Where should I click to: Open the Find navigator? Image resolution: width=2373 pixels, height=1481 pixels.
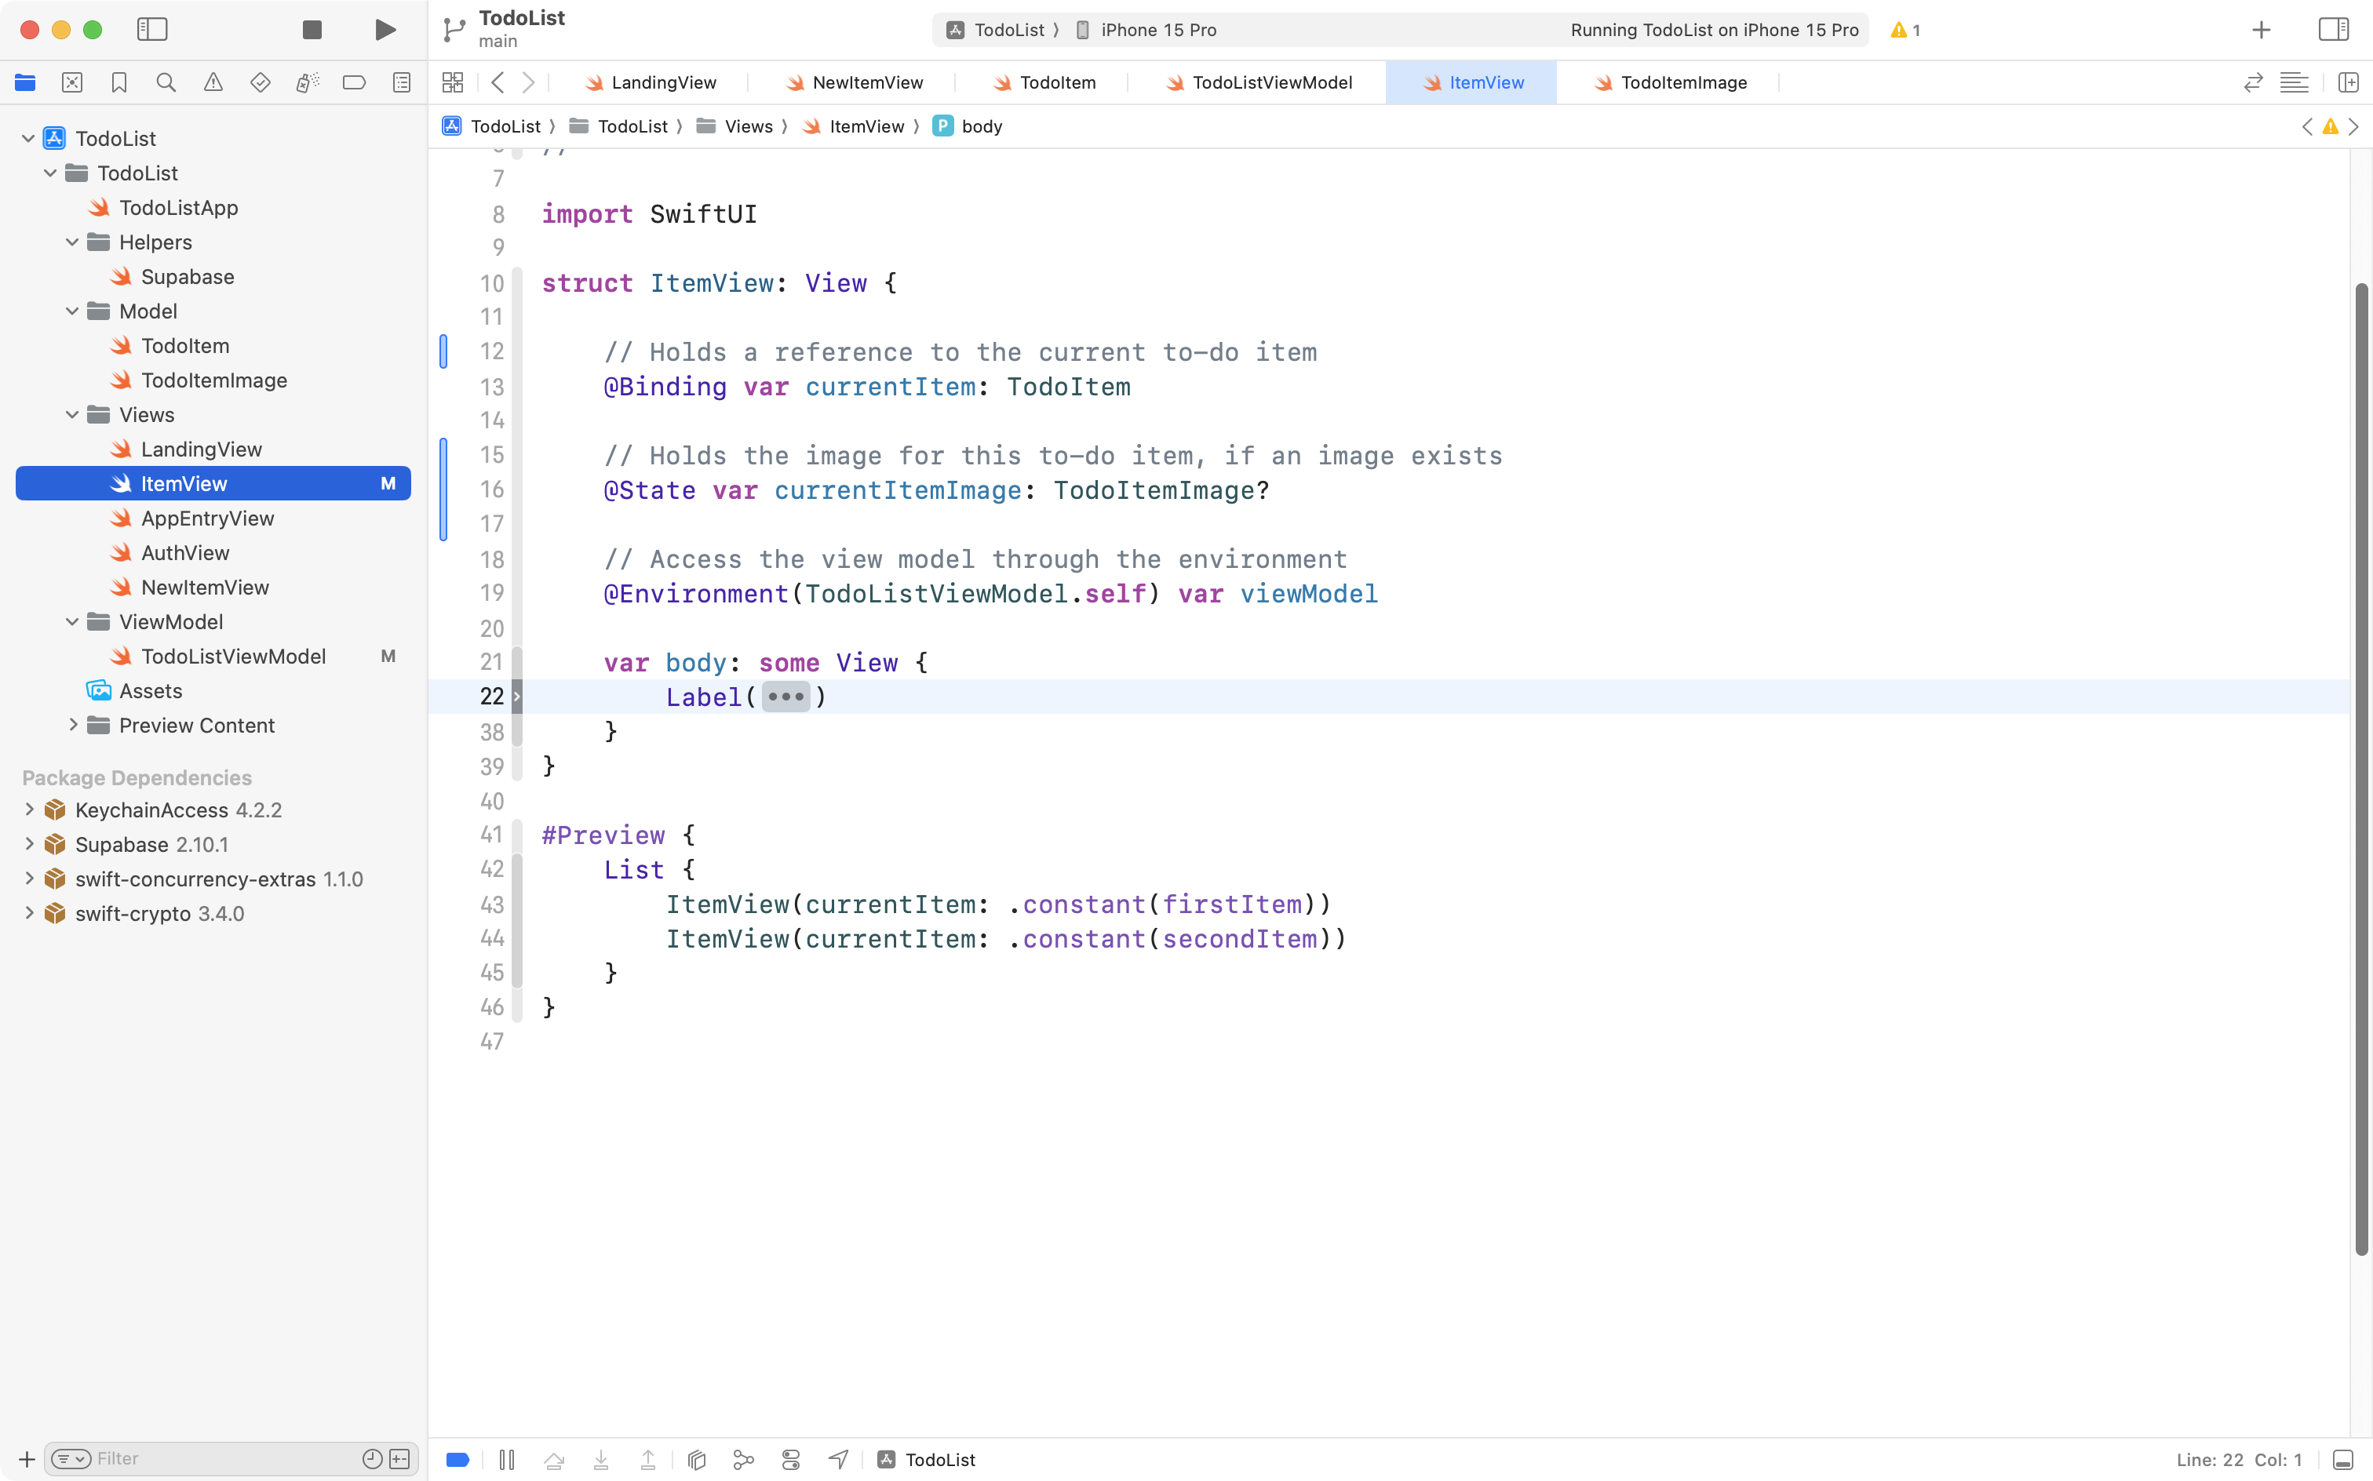[166, 82]
